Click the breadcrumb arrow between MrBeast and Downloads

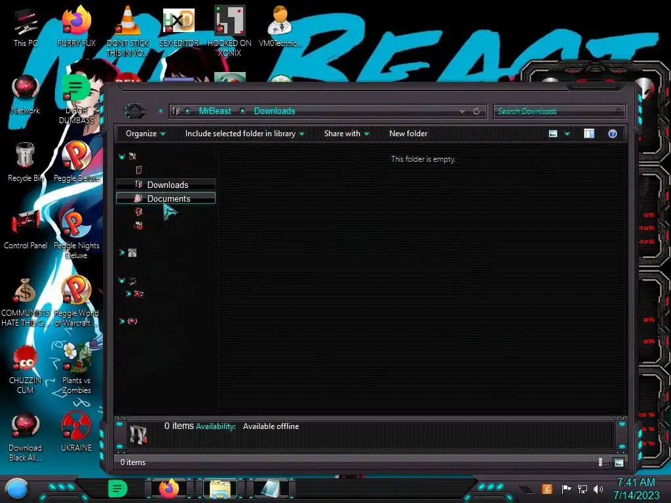tap(242, 111)
